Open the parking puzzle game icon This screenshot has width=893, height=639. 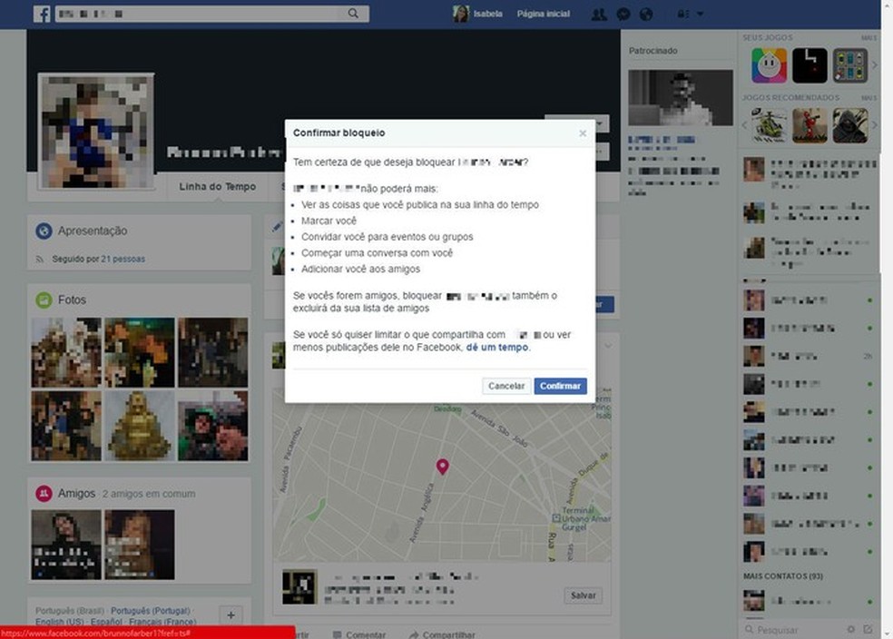(x=850, y=65)
